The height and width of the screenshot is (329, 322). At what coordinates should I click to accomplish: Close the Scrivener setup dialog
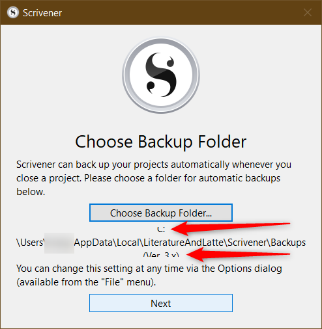[308, 12]
